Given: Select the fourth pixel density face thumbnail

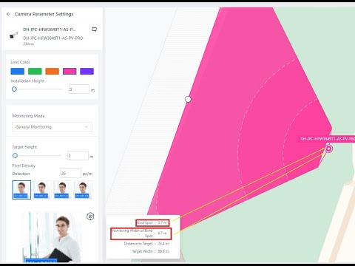Looking at the screenshot, I should tap(82, 190).
